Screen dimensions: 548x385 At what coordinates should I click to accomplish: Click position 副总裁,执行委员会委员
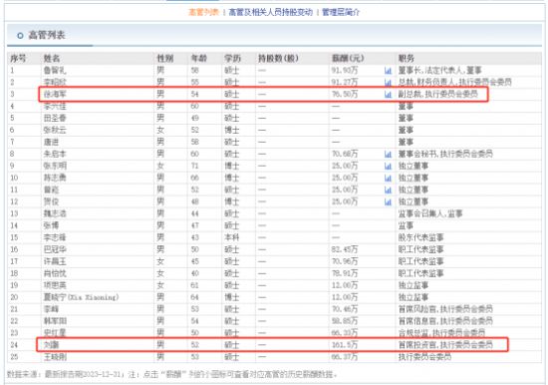(438, 94)
